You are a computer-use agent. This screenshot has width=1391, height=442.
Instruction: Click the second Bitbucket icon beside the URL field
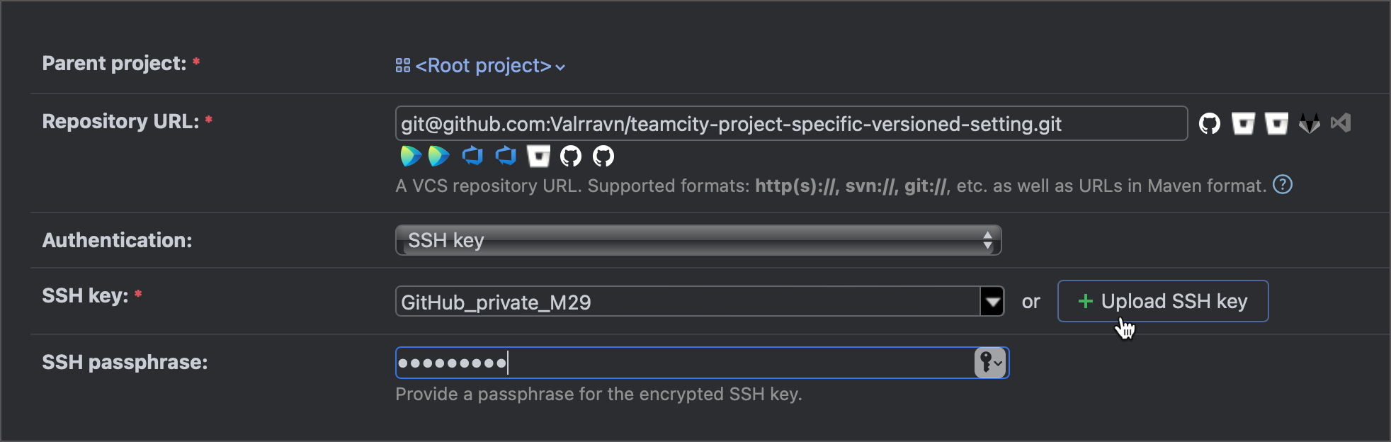point(1276,123)
